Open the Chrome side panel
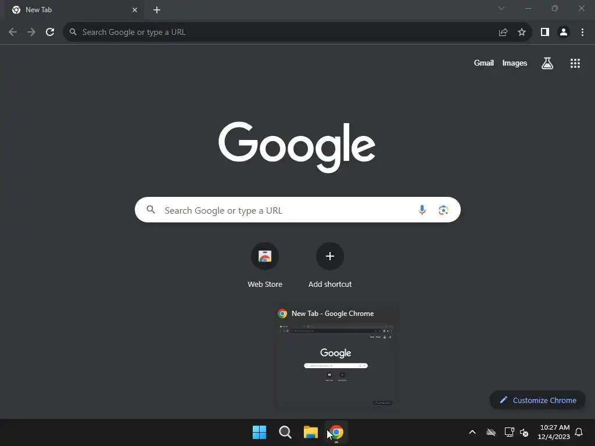This screenshot has width=595, height=446. pyautogui.click(x=545, y=33)
